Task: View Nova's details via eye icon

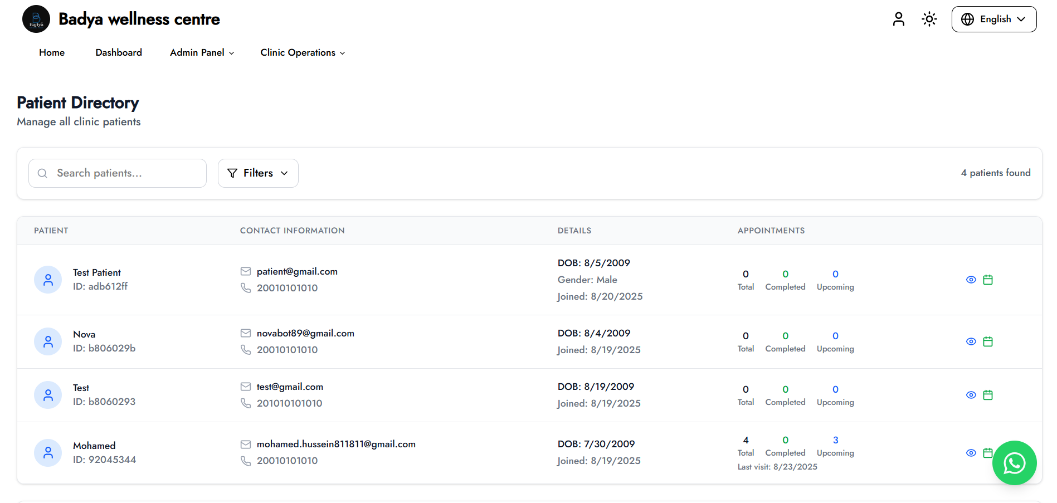Action: click(971, 341)
